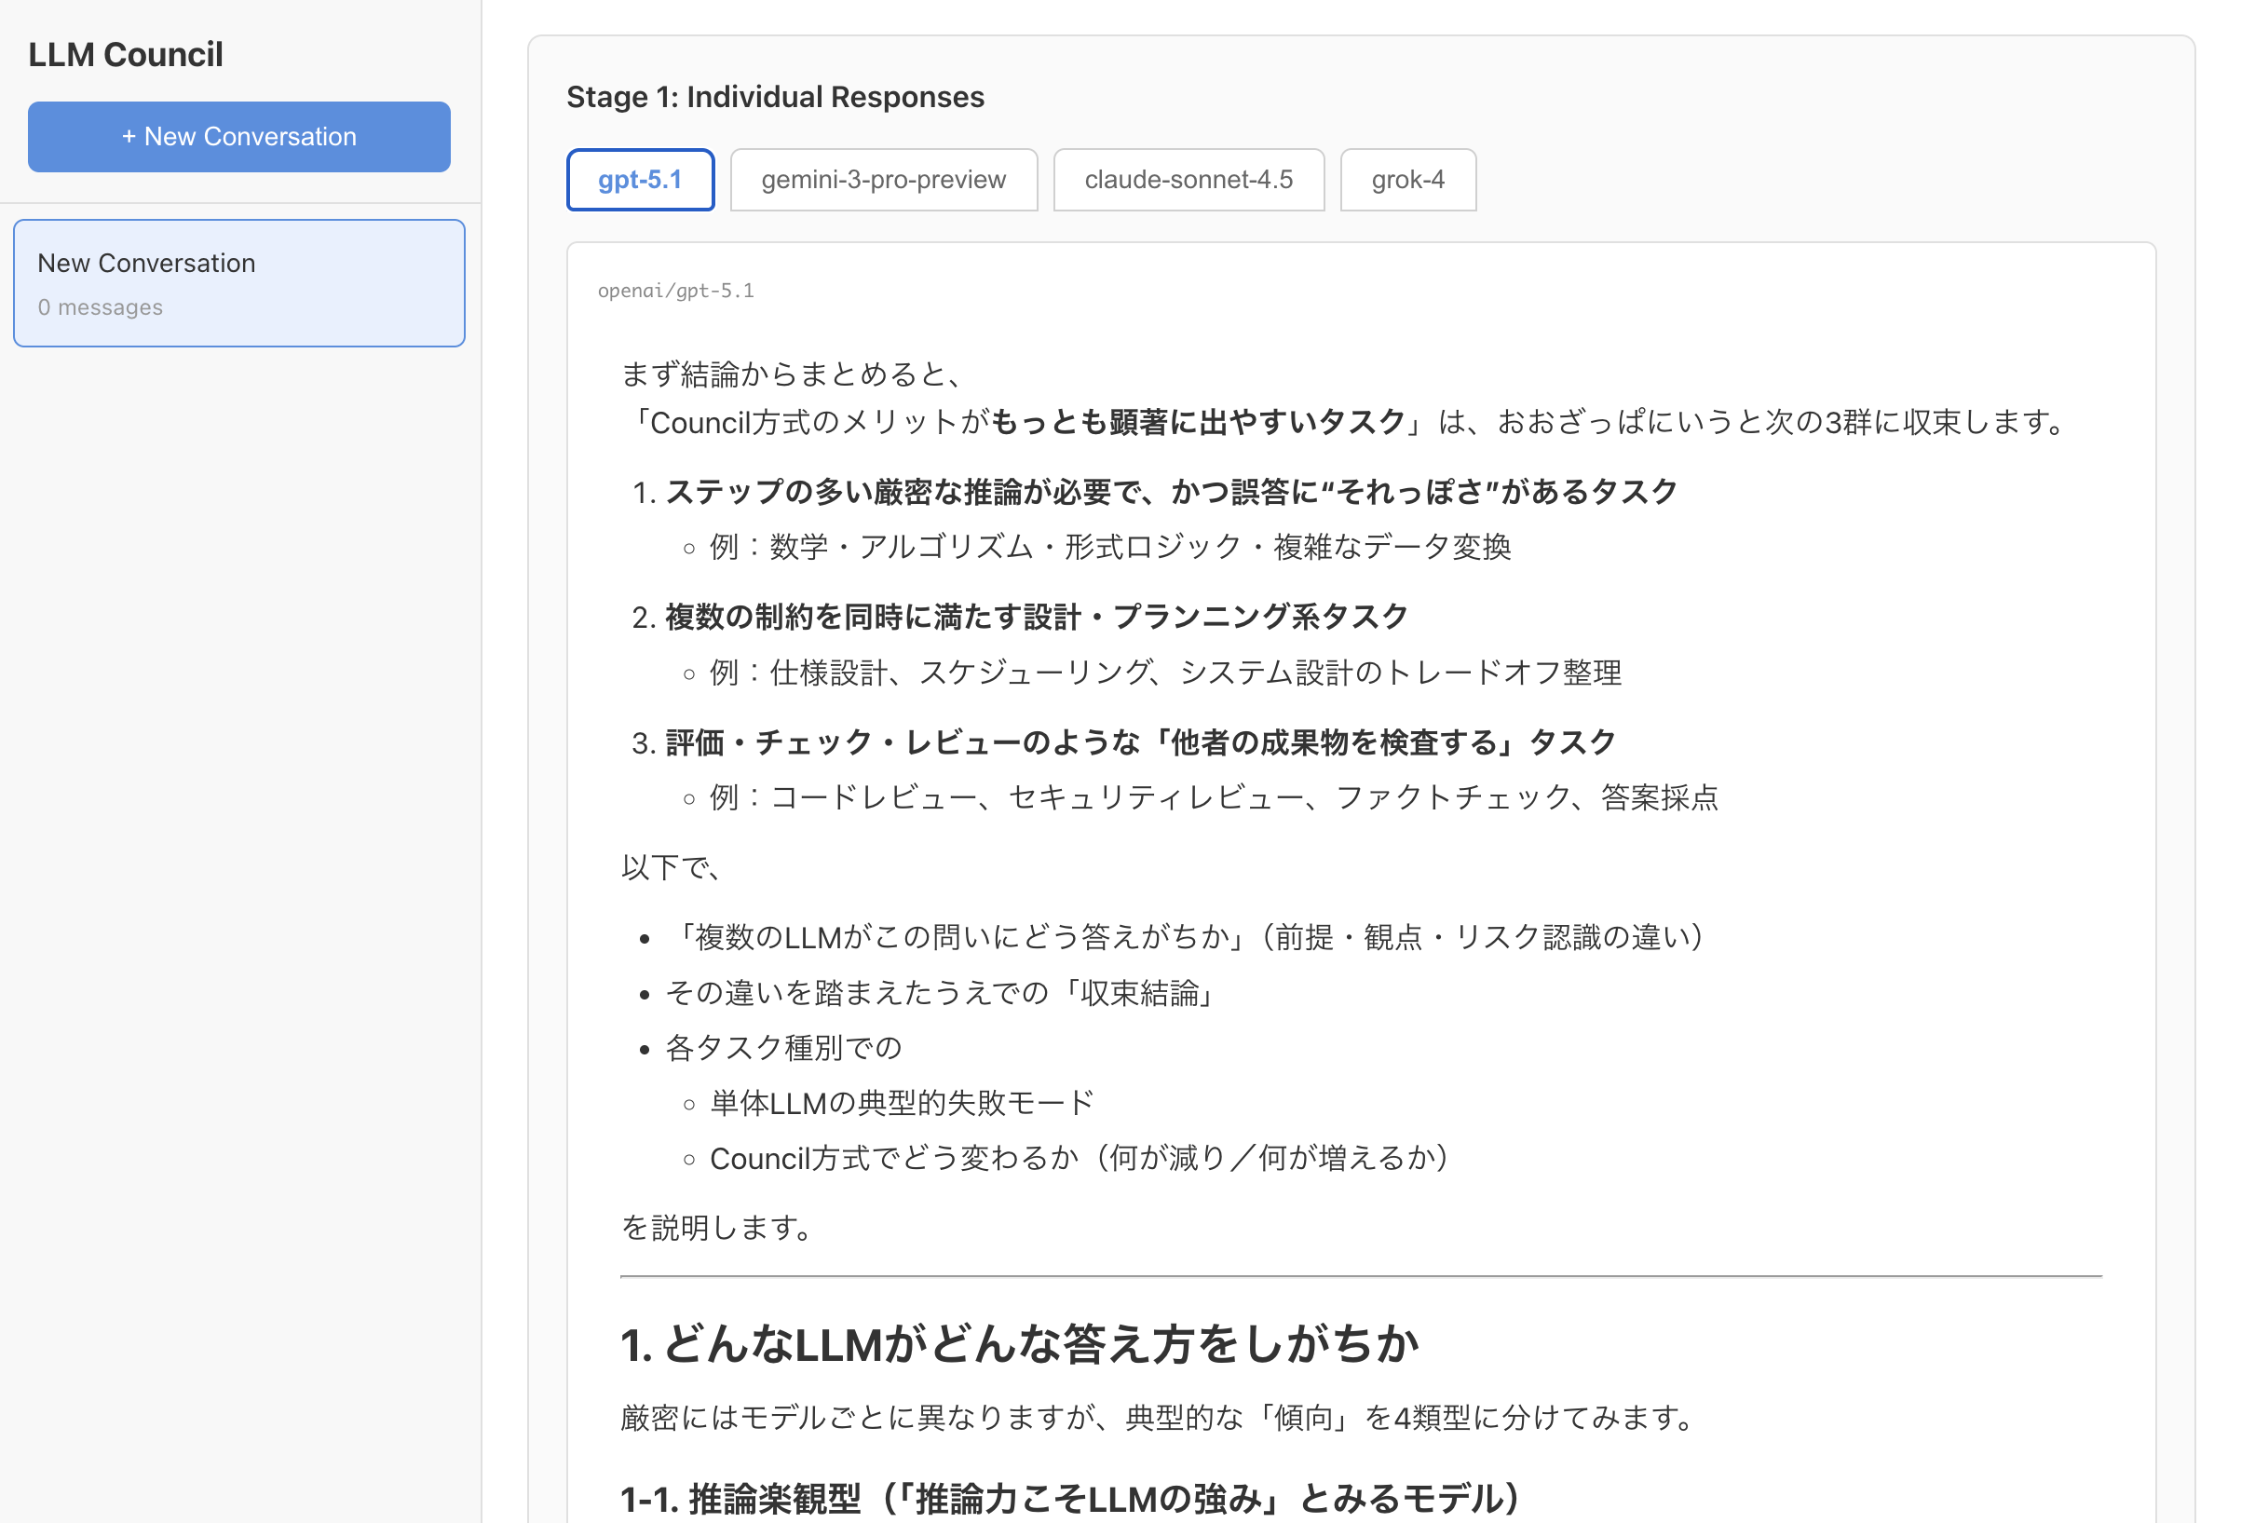
Task: Click the '0 messages' label in the sidebar
Action: pyautogui.click(x=101, y=306)
